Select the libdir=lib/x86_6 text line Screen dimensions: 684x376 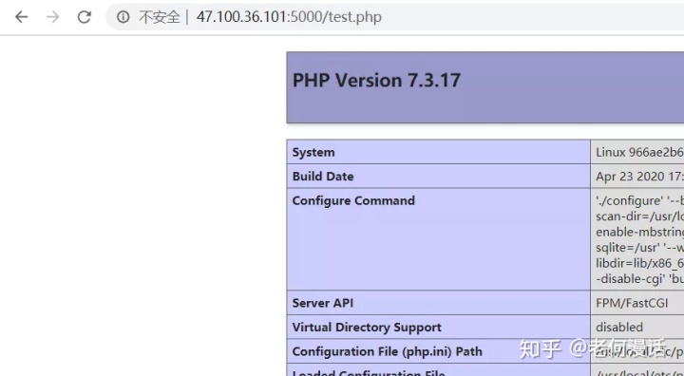pyautogui.click(x=639, y=263)
